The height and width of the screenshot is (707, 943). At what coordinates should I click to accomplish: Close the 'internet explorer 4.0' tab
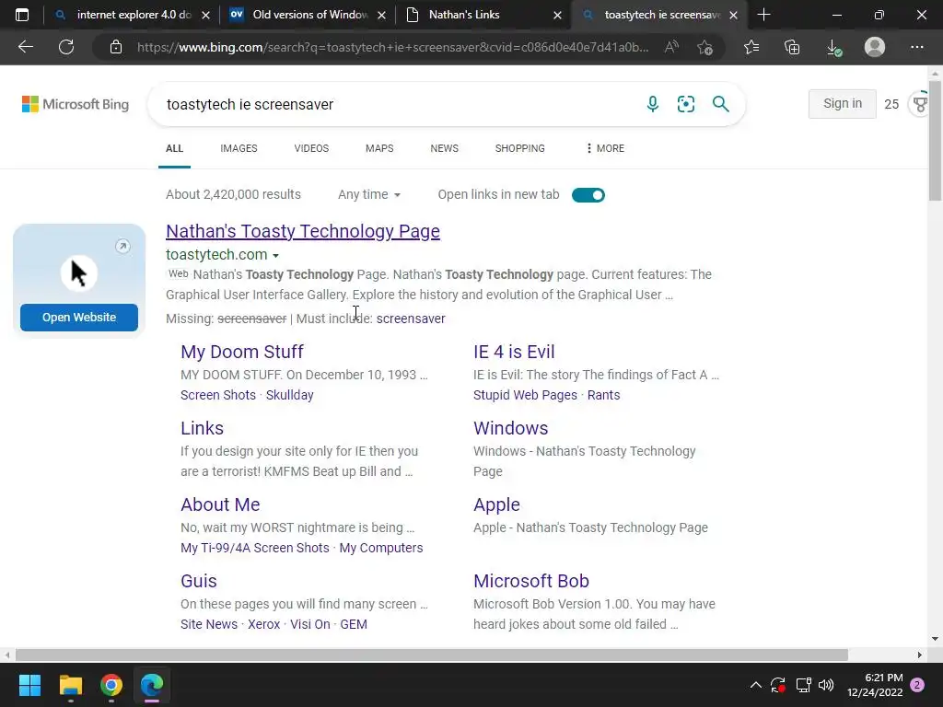click(x=205, y=15)
